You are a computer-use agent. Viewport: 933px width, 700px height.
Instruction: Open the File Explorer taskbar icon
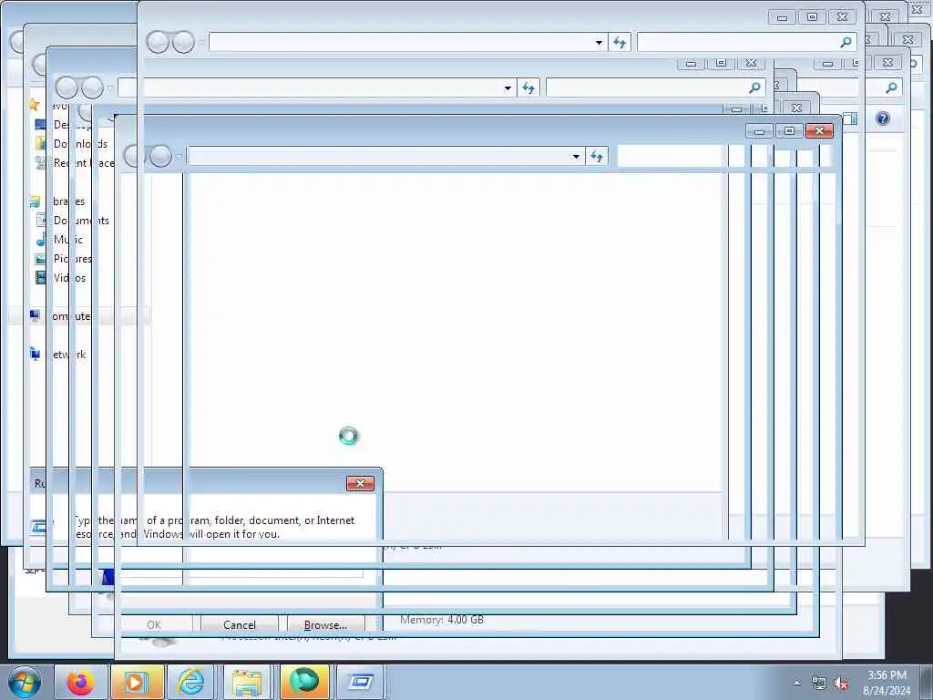(x=247, y=682)
